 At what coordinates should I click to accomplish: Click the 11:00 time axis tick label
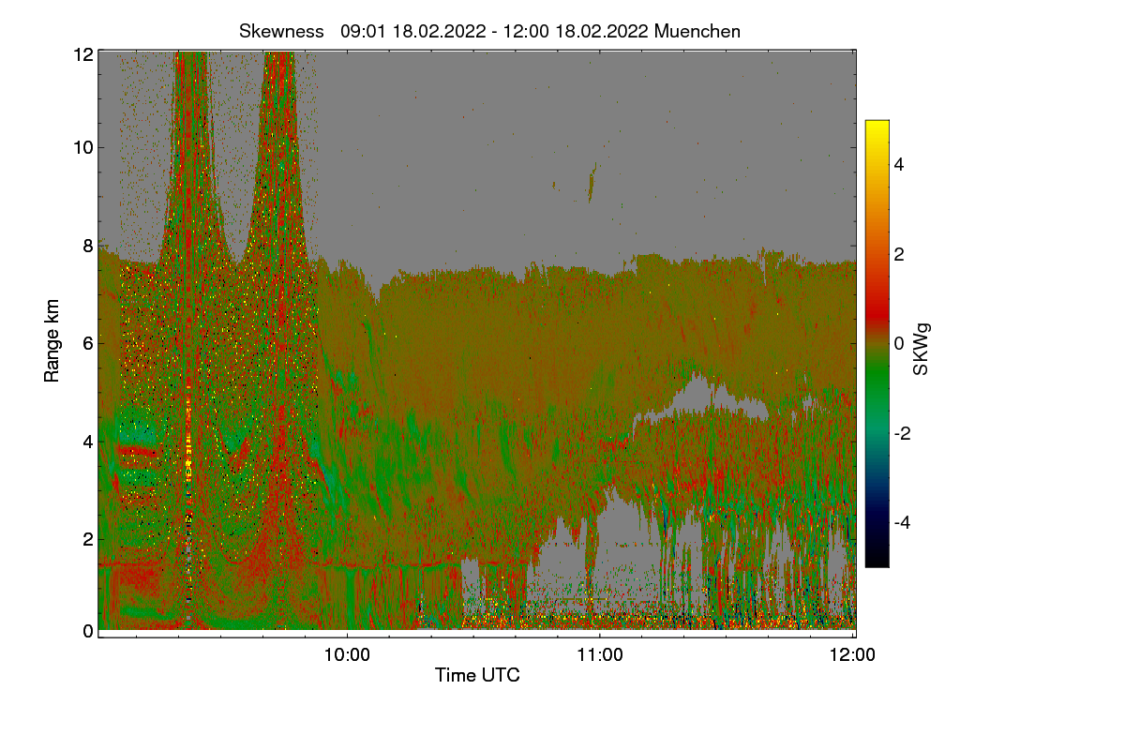[x=600, y=655]
